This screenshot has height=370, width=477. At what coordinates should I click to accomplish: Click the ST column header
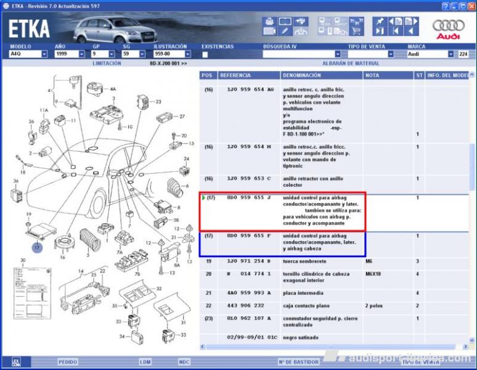coord(419,75)
